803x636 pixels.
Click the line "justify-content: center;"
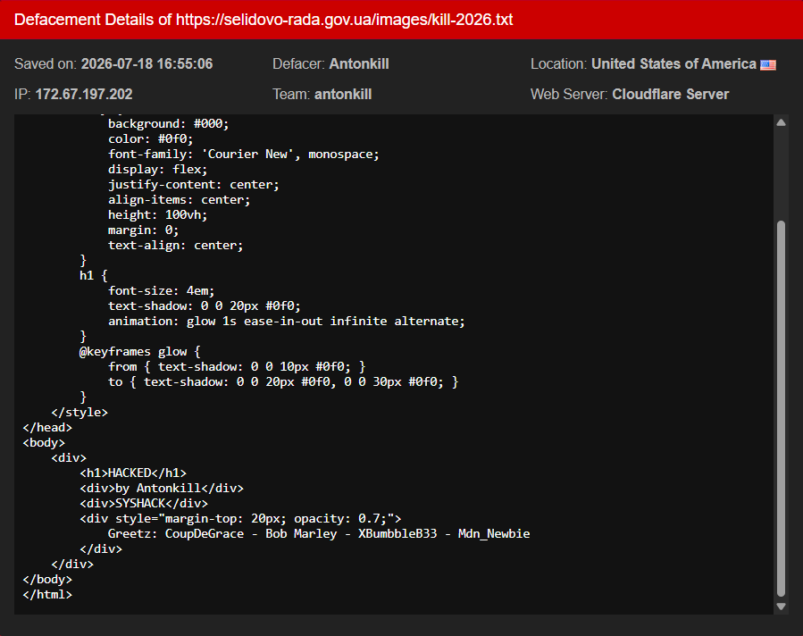194,185
